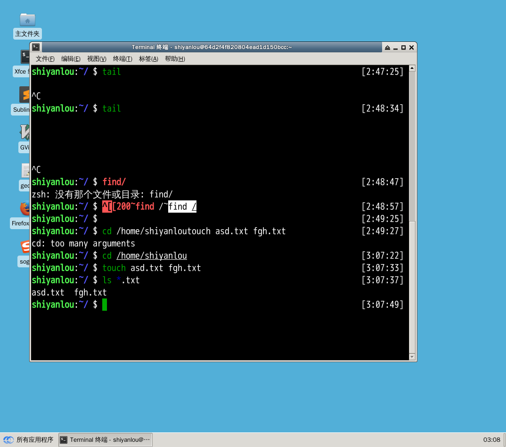Close the Terminal window
The image size is (506, 447).
point(411,48)
